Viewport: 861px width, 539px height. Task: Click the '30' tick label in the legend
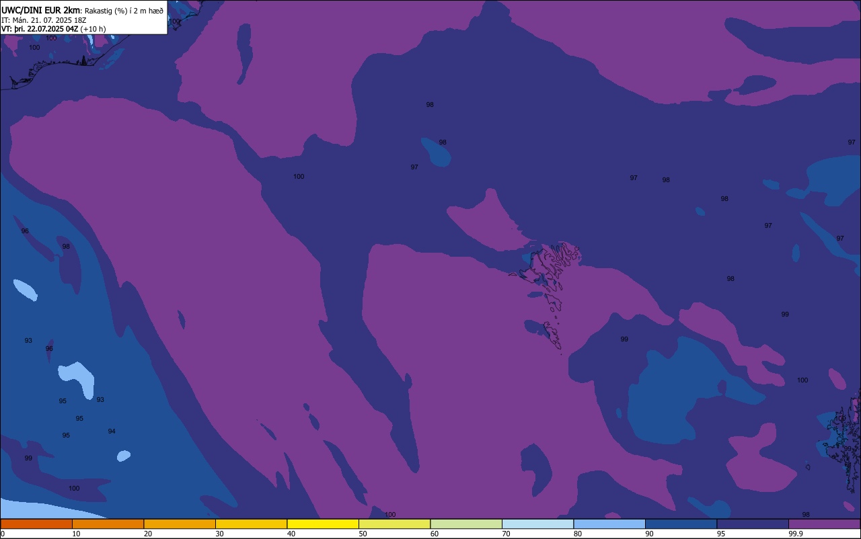(x=219, y=534)
